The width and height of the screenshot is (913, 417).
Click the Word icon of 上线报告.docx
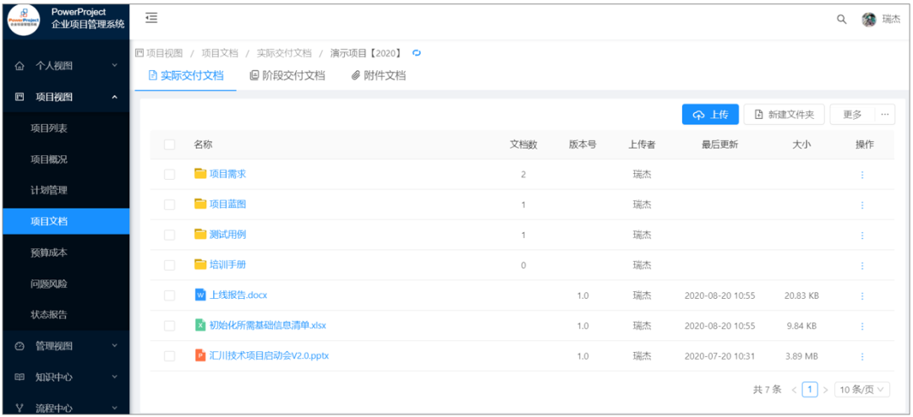pos(200,295)
